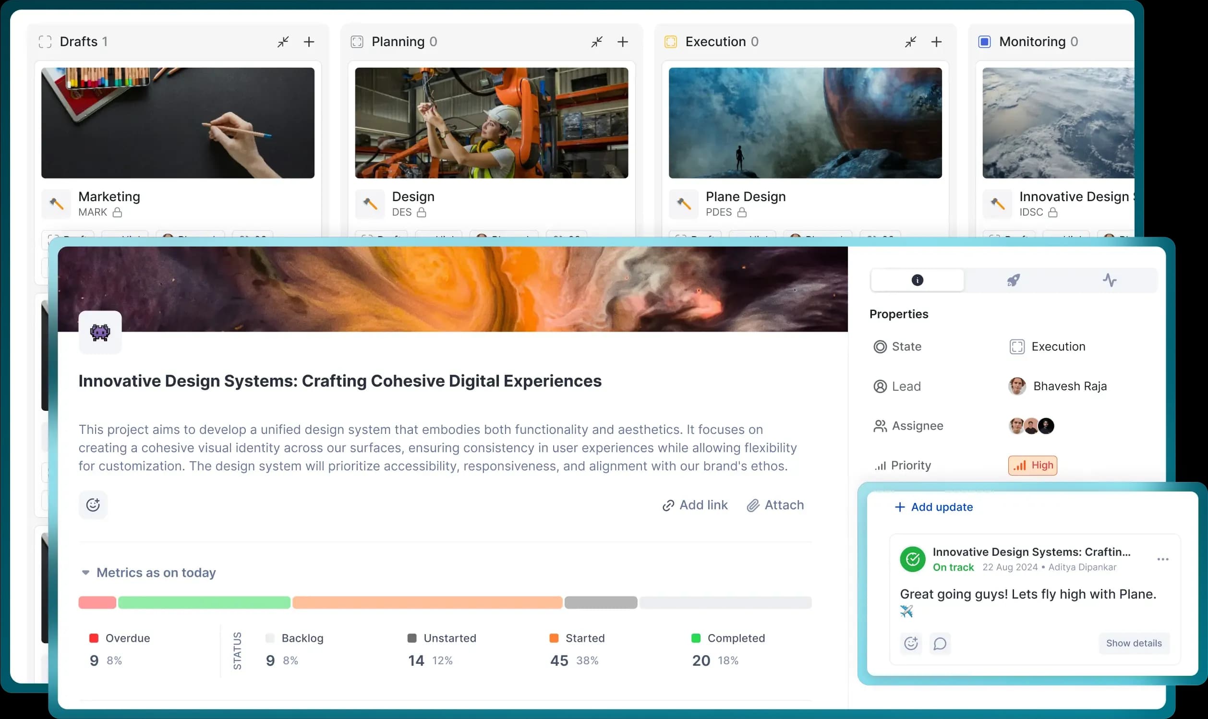Collapse the Drafts column

tap(283, 42)
